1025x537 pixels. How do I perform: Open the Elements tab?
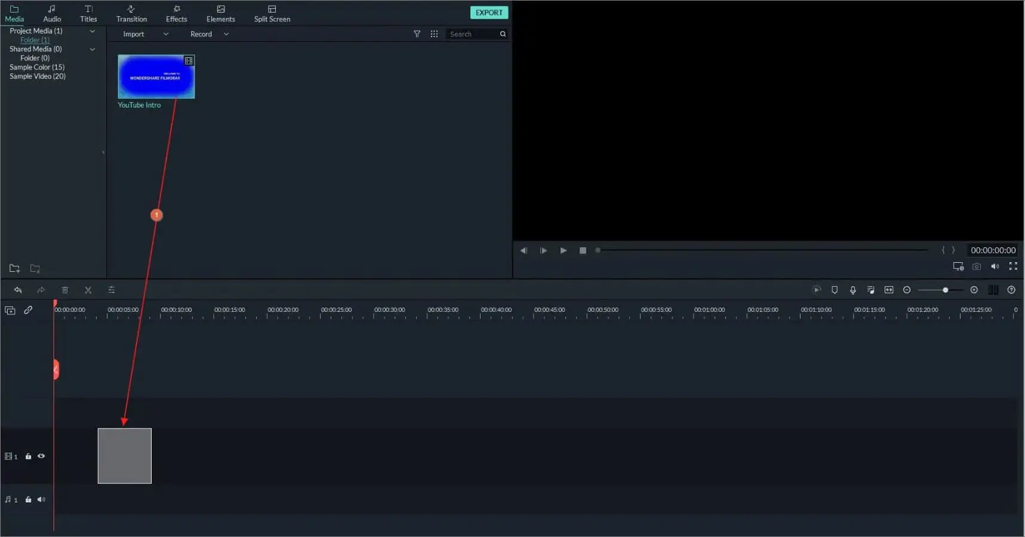220,14
